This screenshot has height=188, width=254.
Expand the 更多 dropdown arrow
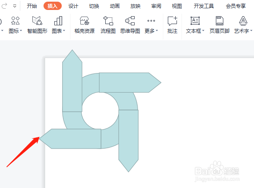pos(157,30)
